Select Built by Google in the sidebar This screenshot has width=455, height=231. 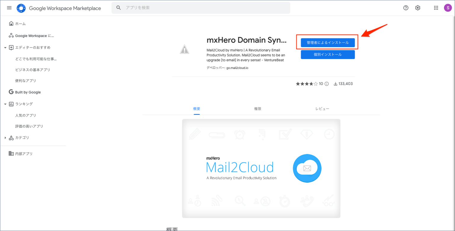[x=28, y=92]
